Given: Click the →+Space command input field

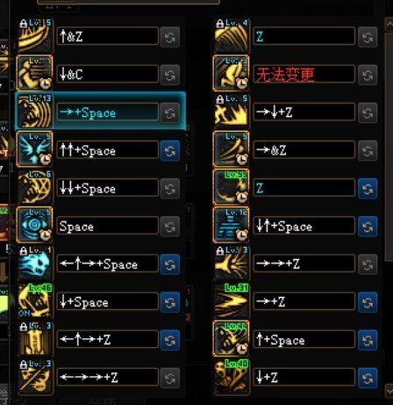Looking at the screenshot, I should coord(108,112).
